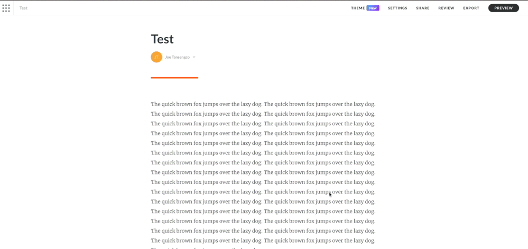Expand the chevron next to Joe Tansengco

click(194, 57)
